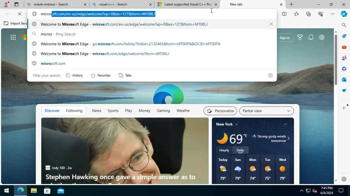Click the Sign in button

285,38
